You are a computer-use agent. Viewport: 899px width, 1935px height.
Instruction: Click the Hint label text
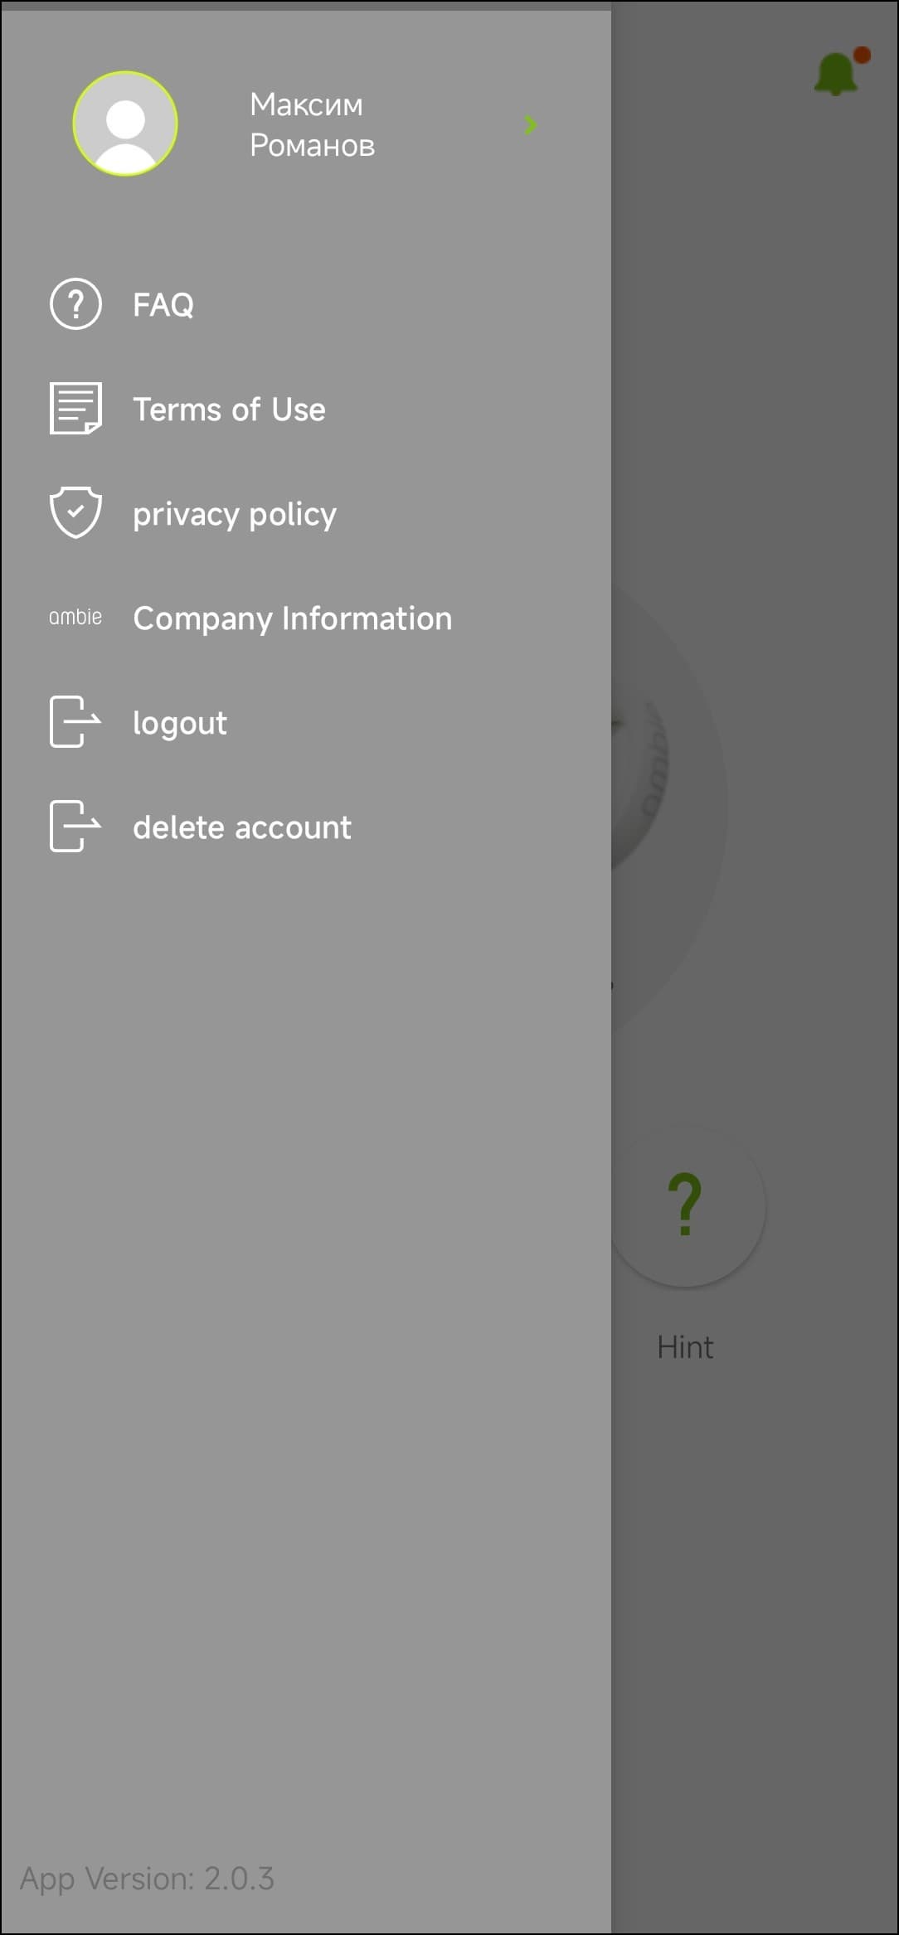(685, 1347)
